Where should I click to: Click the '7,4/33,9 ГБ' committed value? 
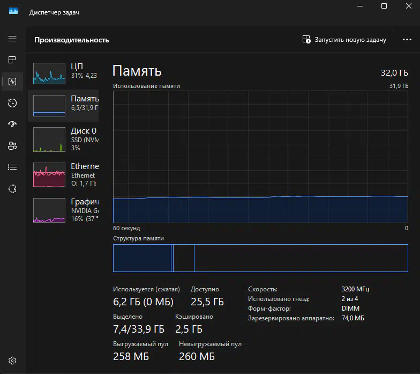pos(139,329)
